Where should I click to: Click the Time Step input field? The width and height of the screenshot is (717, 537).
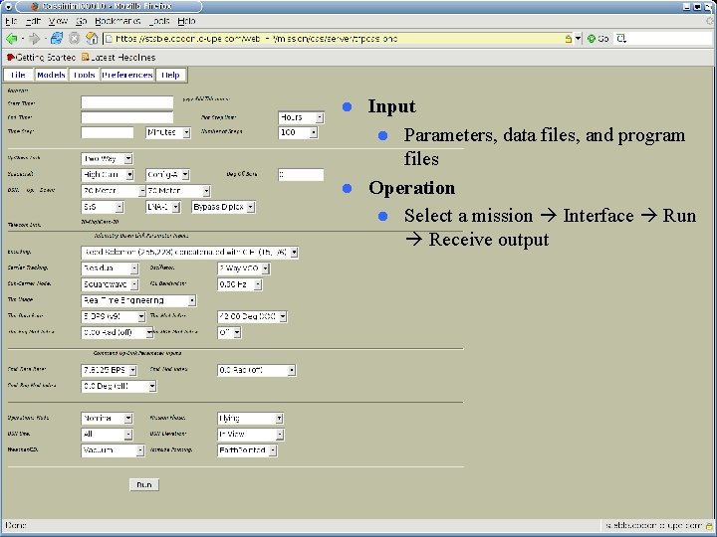click(108, 132)
